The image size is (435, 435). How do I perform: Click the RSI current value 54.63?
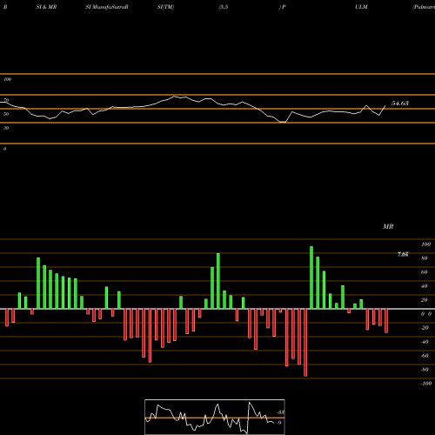(400, 104)
